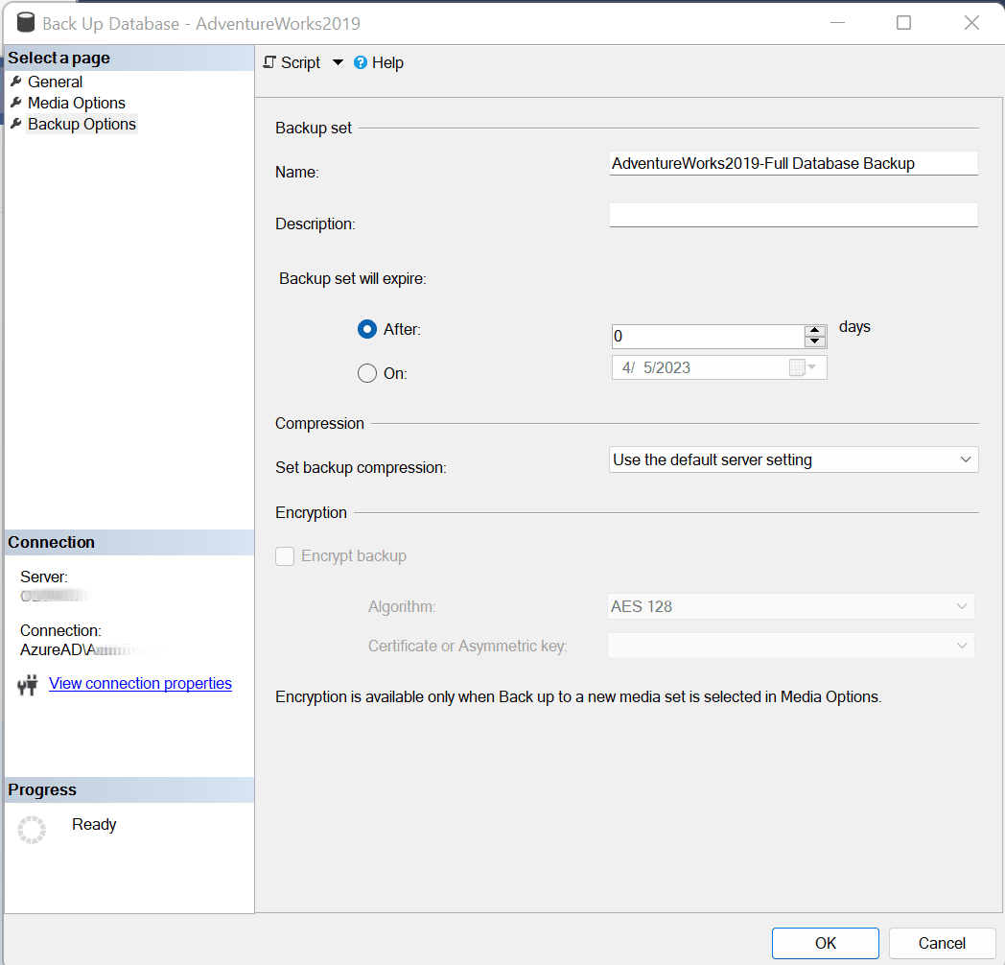Click the 'Algorithm:' label
Viewport: 1005px width, 965px height.
pos(402,606)
